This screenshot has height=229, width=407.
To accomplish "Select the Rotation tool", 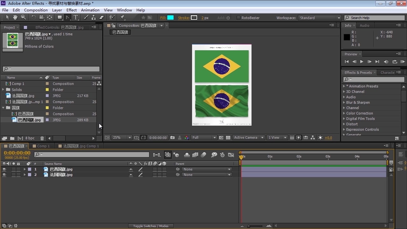I will coord(34,17).
